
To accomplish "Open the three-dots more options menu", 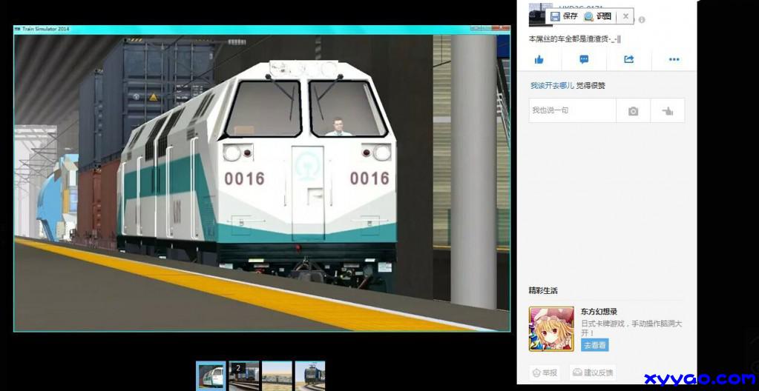I will click(674, 59).
